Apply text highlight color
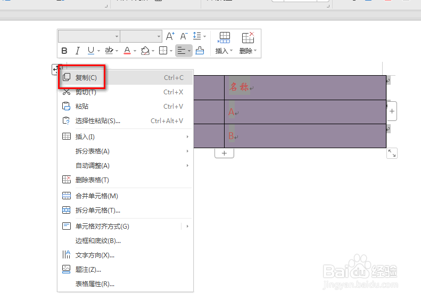The image size is (421, 299). pos(109,51)
